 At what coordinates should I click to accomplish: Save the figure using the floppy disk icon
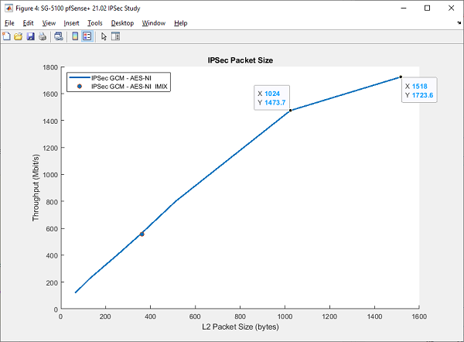30,36
